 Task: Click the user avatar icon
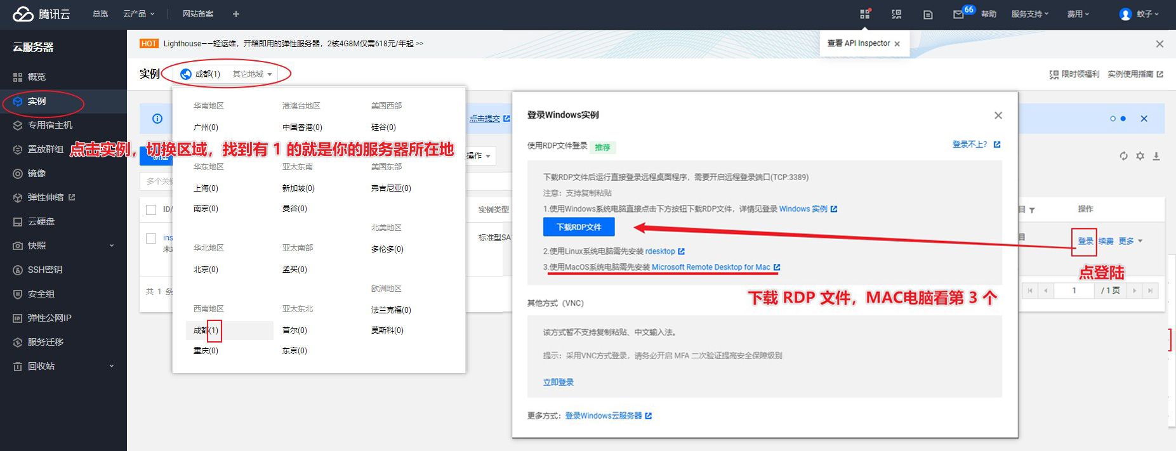point(1125,14)
